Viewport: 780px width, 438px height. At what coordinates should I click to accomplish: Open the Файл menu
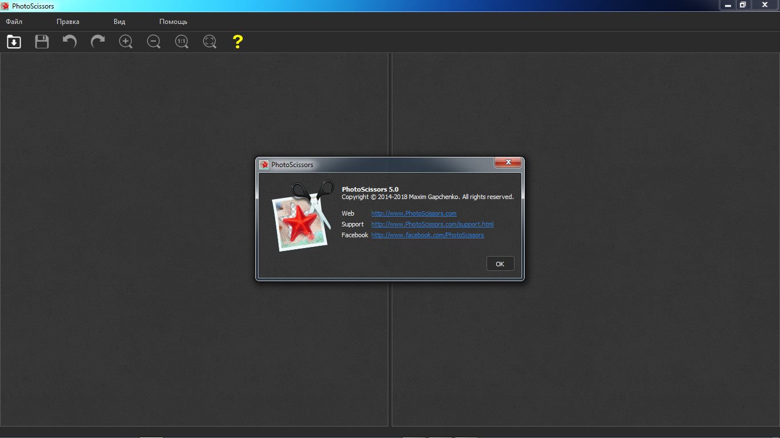pyautogui.click(x=14, y=22)
